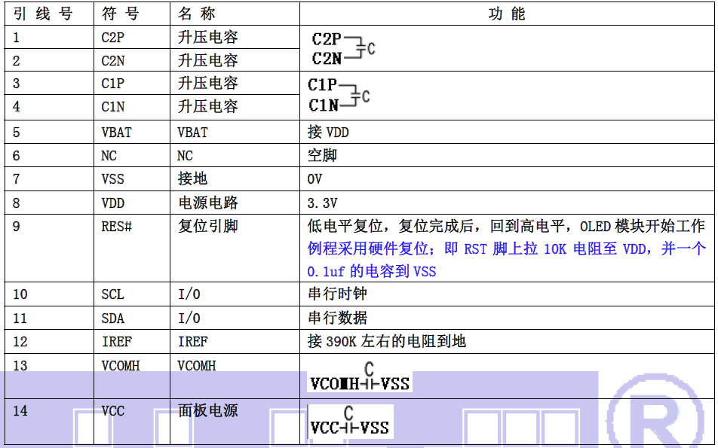
Task: Click the RES# symbol cell
Action: [x=116, y=226]
